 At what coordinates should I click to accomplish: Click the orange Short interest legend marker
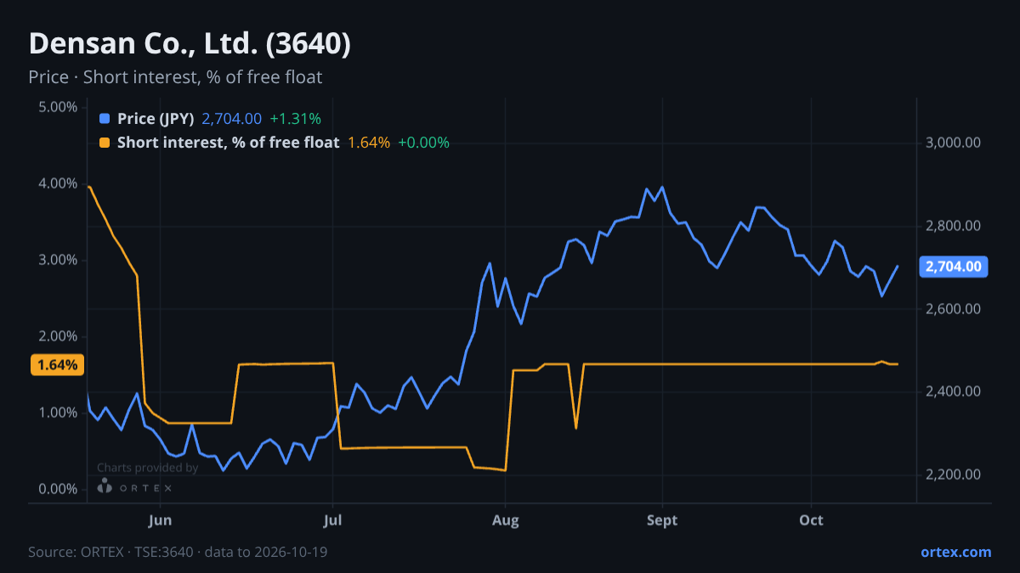click(x=105, y=143)
